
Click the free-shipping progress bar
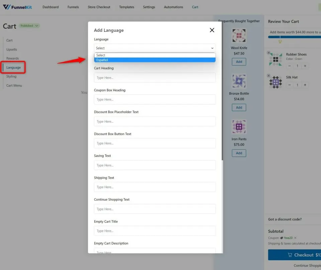click(x=295, y=37)
